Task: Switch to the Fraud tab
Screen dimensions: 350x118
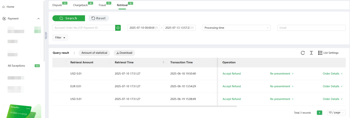Action: point(102,5)
